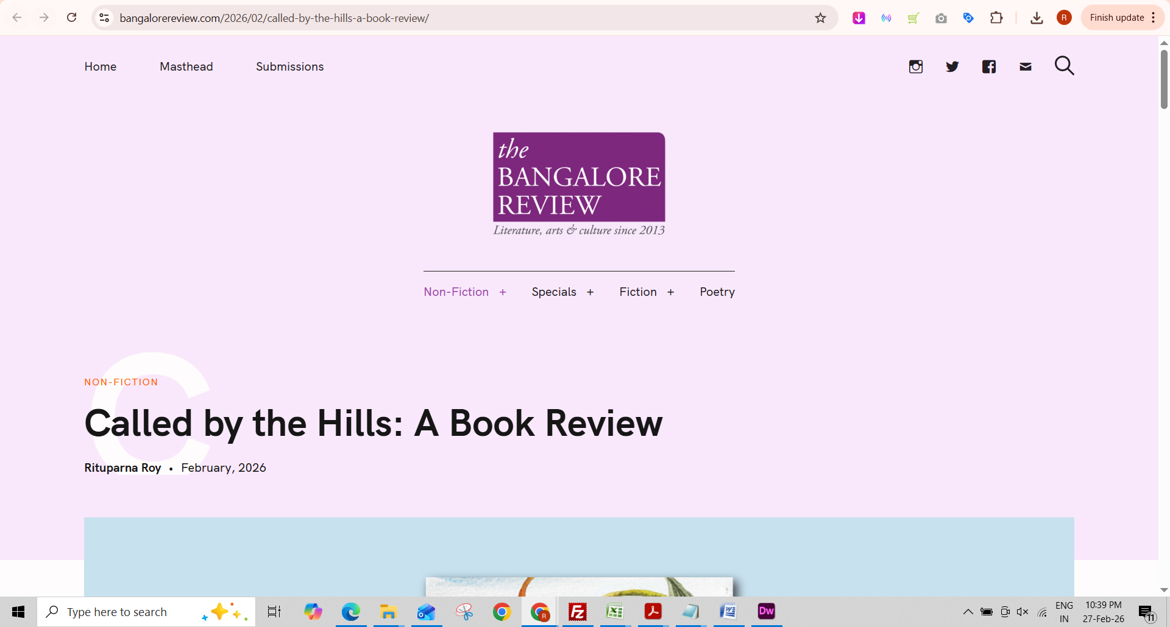Open the Poetry section
The image size is (1170, 627).
pos(717,292)
